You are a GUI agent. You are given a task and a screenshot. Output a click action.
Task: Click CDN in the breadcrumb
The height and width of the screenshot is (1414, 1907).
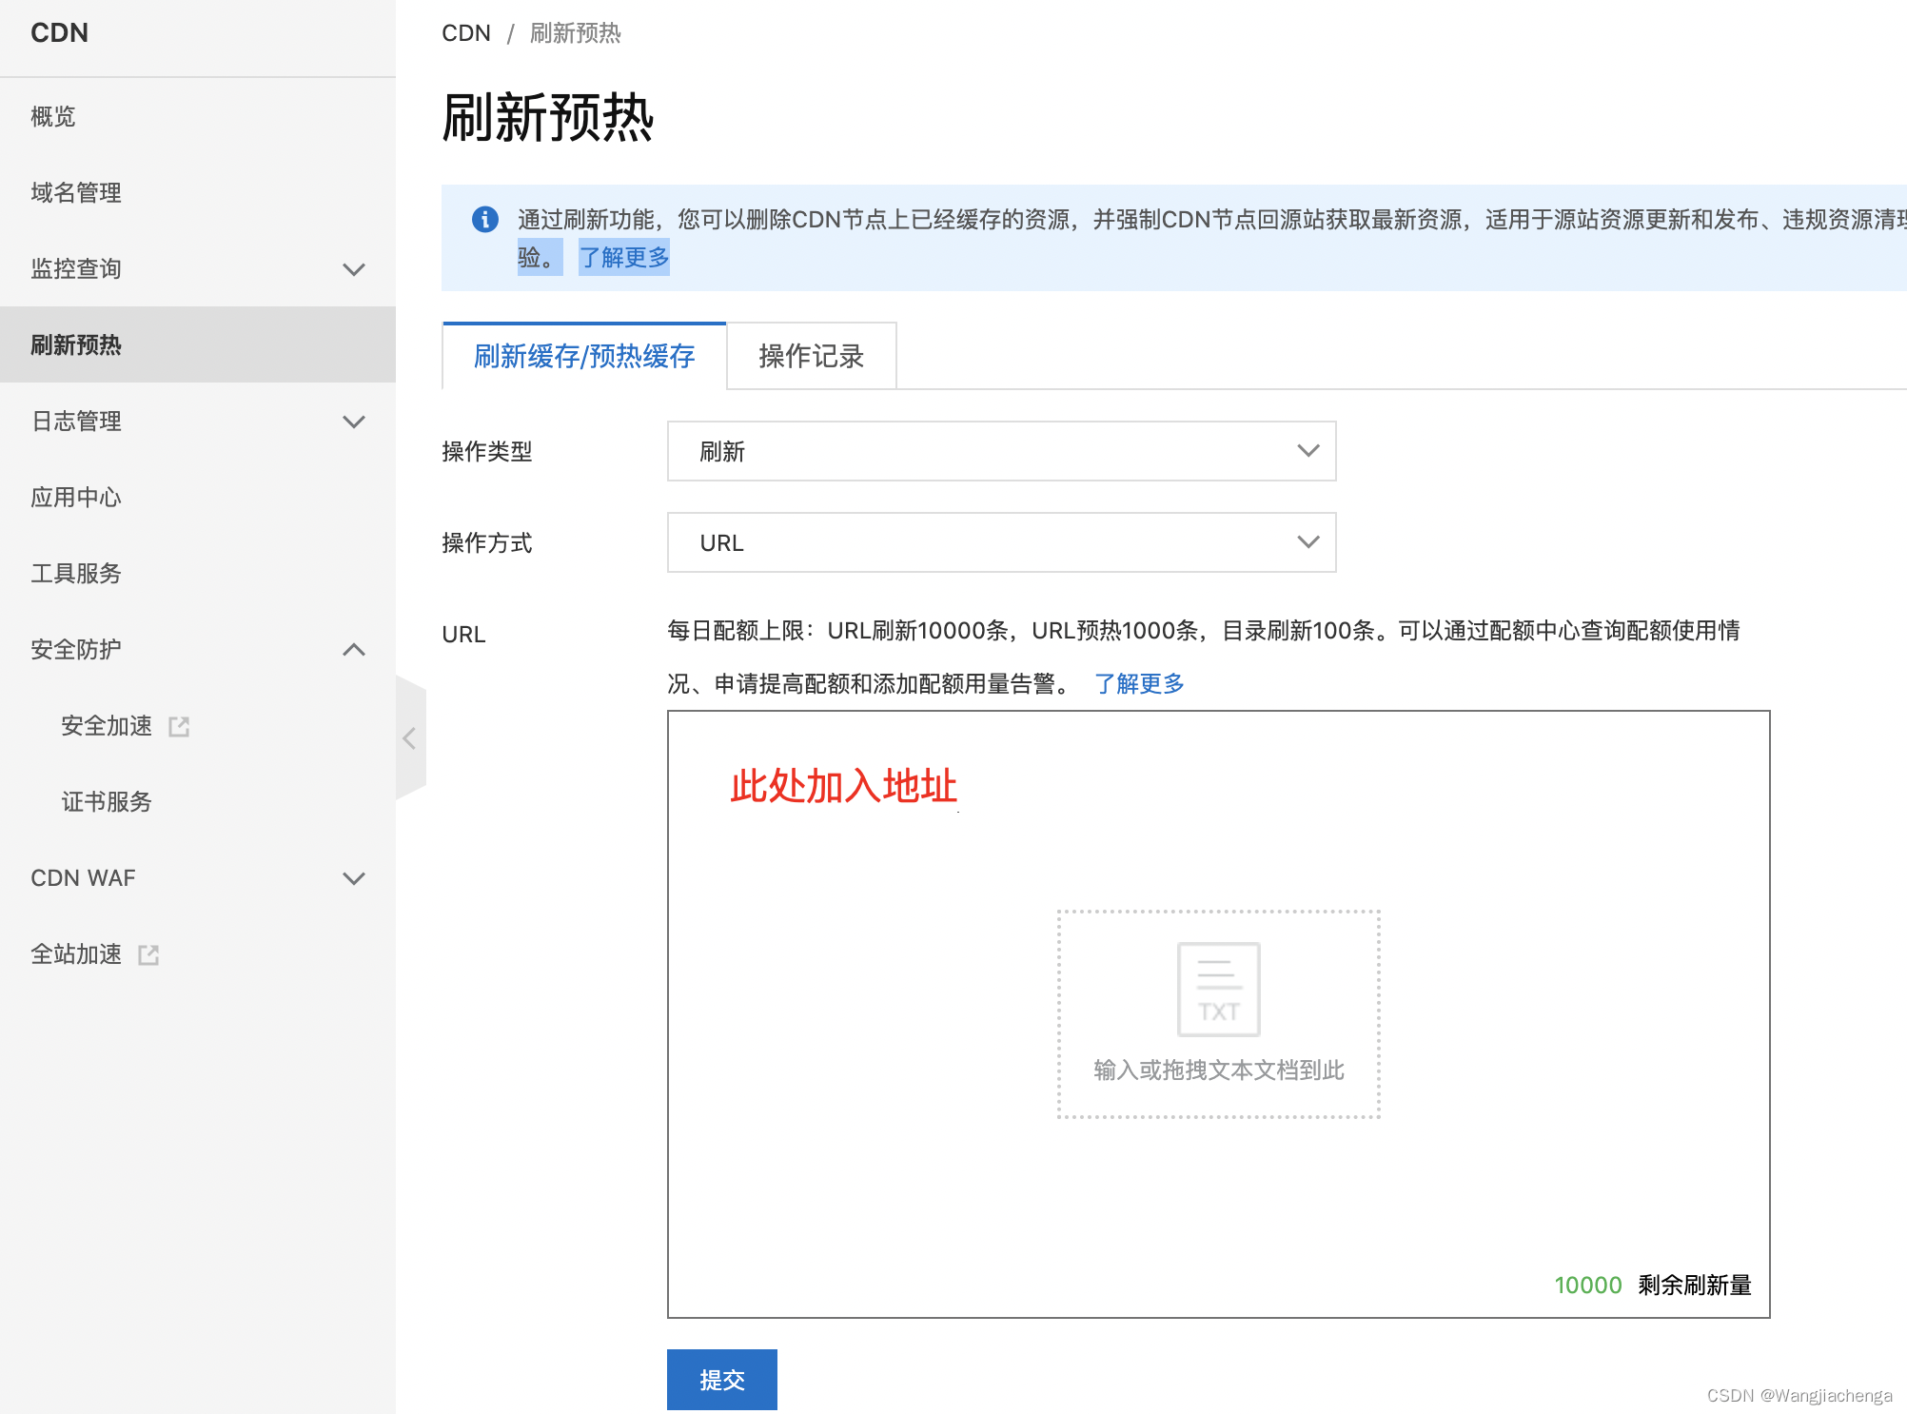[466, 33]
